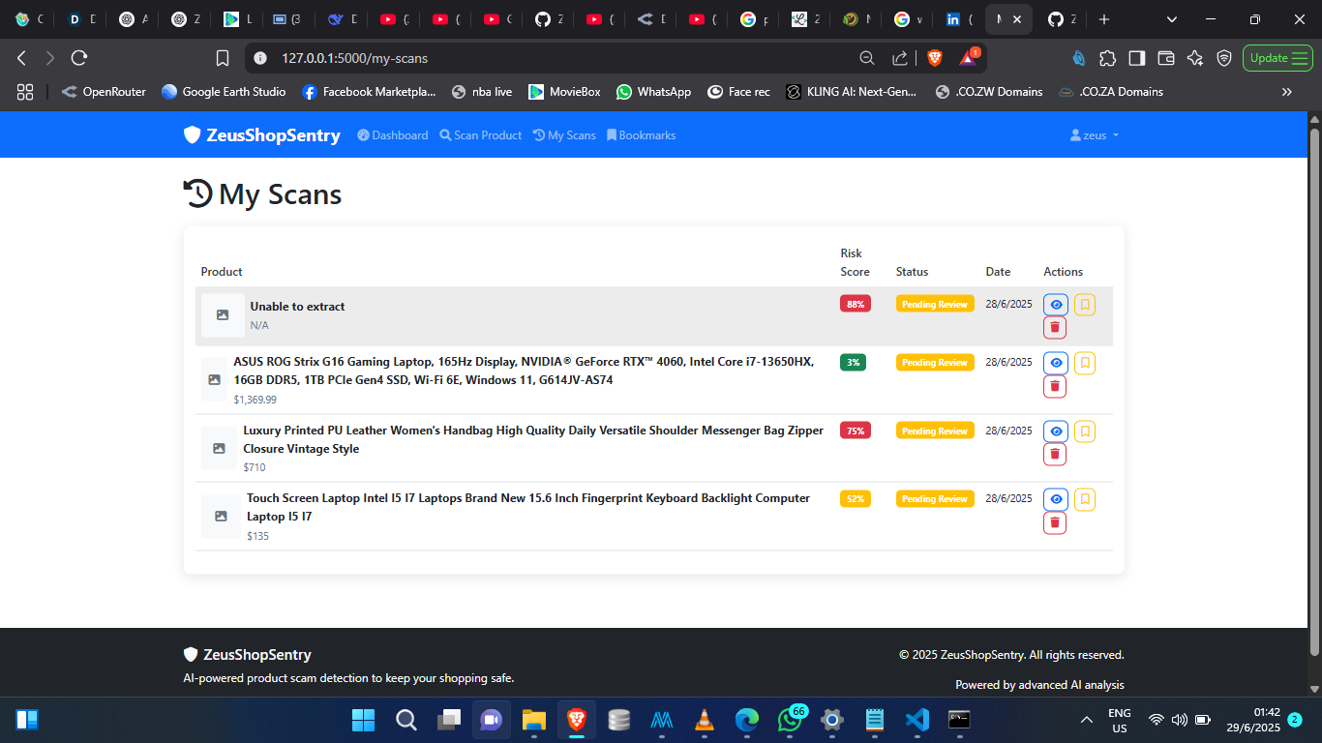This screenshot has height=743, width=1322.
Task: Click the $135 price text
Action: (x=257, y=536)
